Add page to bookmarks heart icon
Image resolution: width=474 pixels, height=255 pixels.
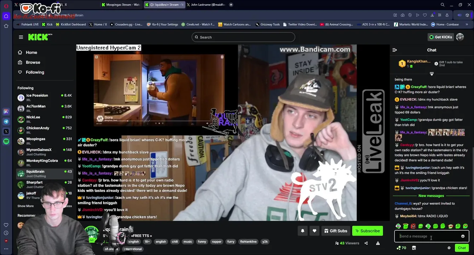425,15
